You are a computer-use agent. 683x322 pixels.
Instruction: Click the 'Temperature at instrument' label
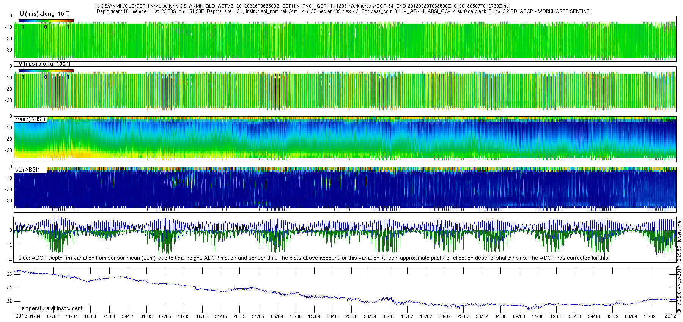(50, 308)
